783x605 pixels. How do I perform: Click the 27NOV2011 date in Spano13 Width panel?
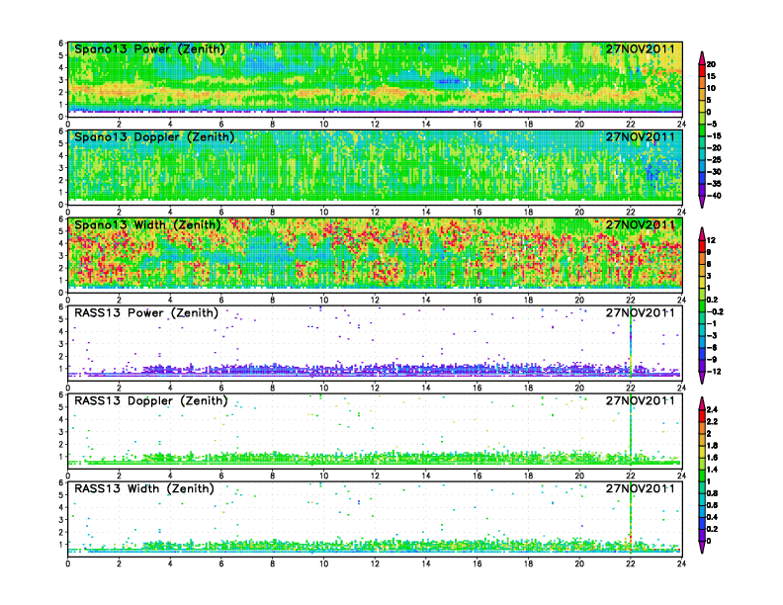[641, 224]
